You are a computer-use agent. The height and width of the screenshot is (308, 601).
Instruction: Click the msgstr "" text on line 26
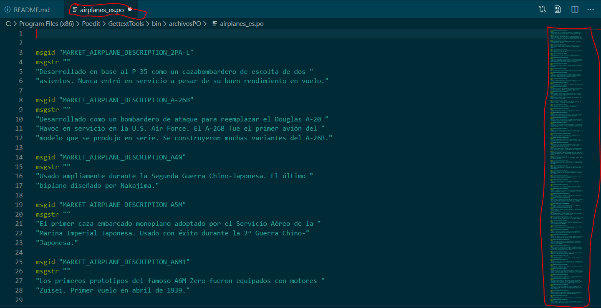click(x=53, y=272)
